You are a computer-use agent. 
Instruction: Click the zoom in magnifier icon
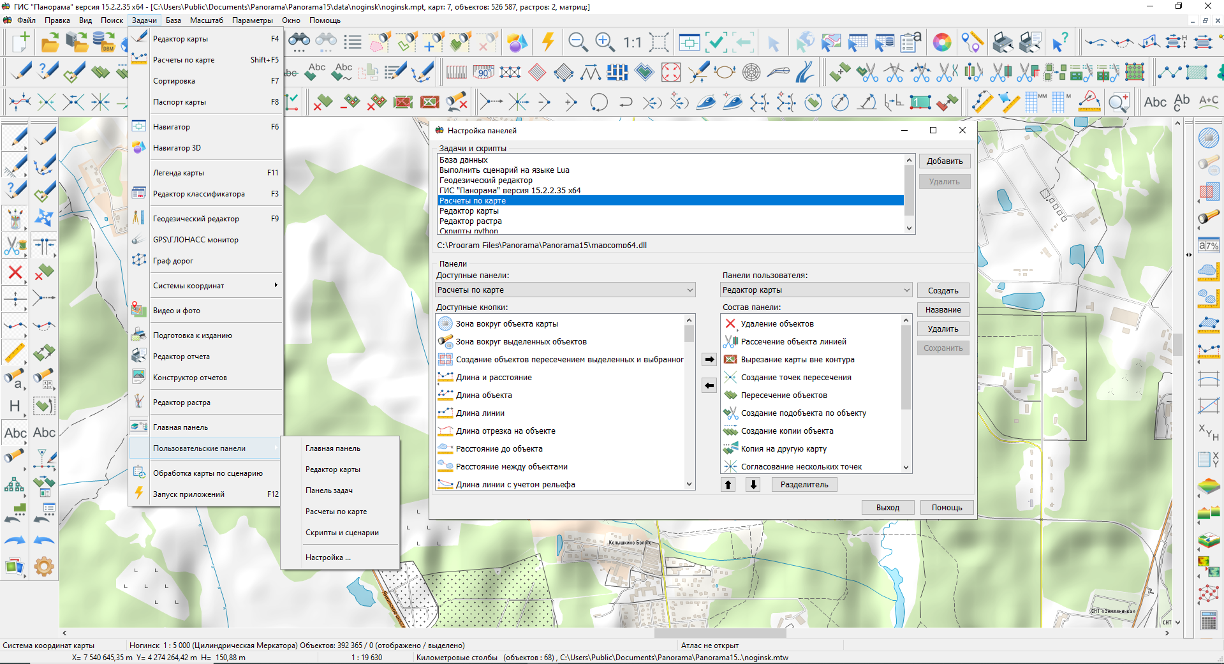click(x=604, y=42)
